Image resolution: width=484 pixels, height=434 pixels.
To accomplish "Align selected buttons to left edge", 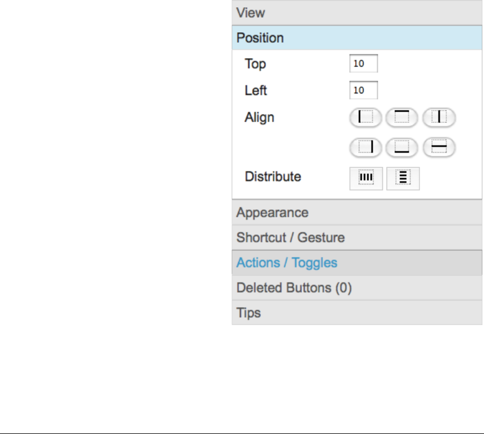I will pyautogui.click(x=366, y=117).
